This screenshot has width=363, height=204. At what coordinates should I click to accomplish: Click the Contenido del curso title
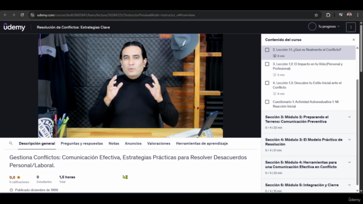(283, 40)
